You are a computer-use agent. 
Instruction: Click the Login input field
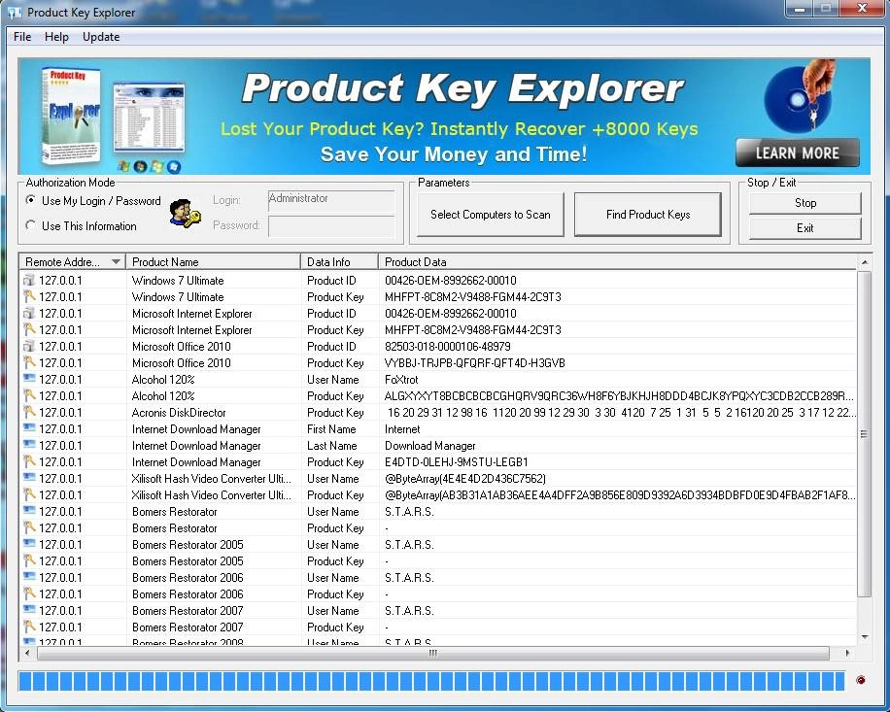[331, 200]
